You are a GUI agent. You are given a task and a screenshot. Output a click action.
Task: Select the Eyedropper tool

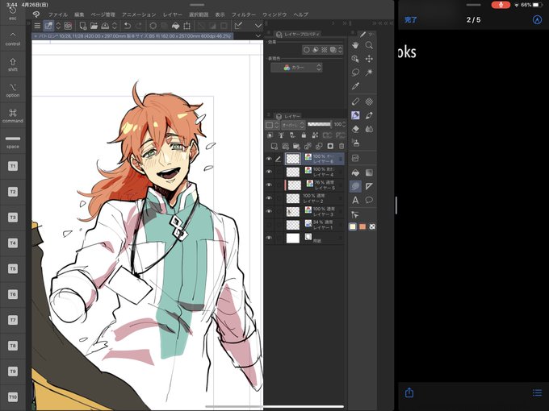[x=355, y=86]
